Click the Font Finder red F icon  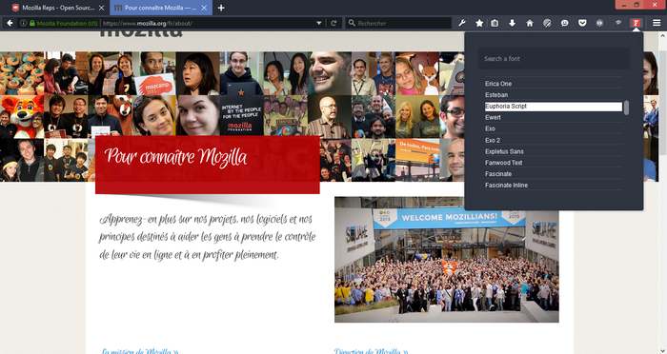636,23
